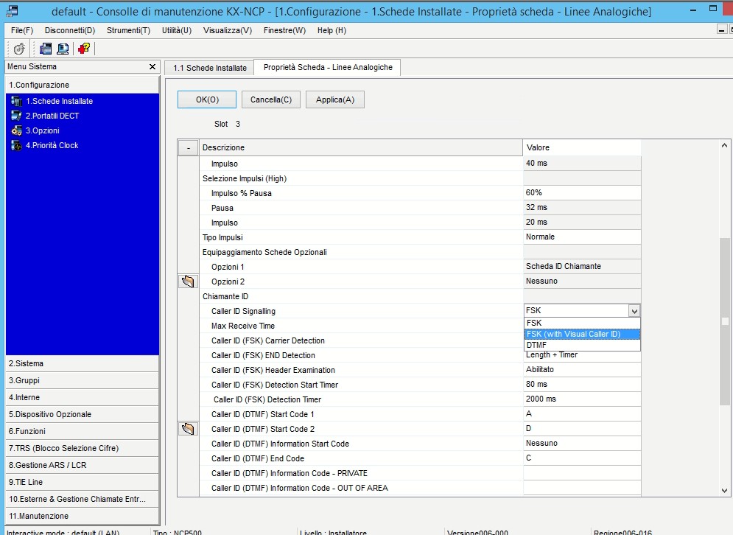Viewport: 733px width, 535px height.
Task: Open the Caller ID Signalling dropdown arrow
Action: pos(634,310)
